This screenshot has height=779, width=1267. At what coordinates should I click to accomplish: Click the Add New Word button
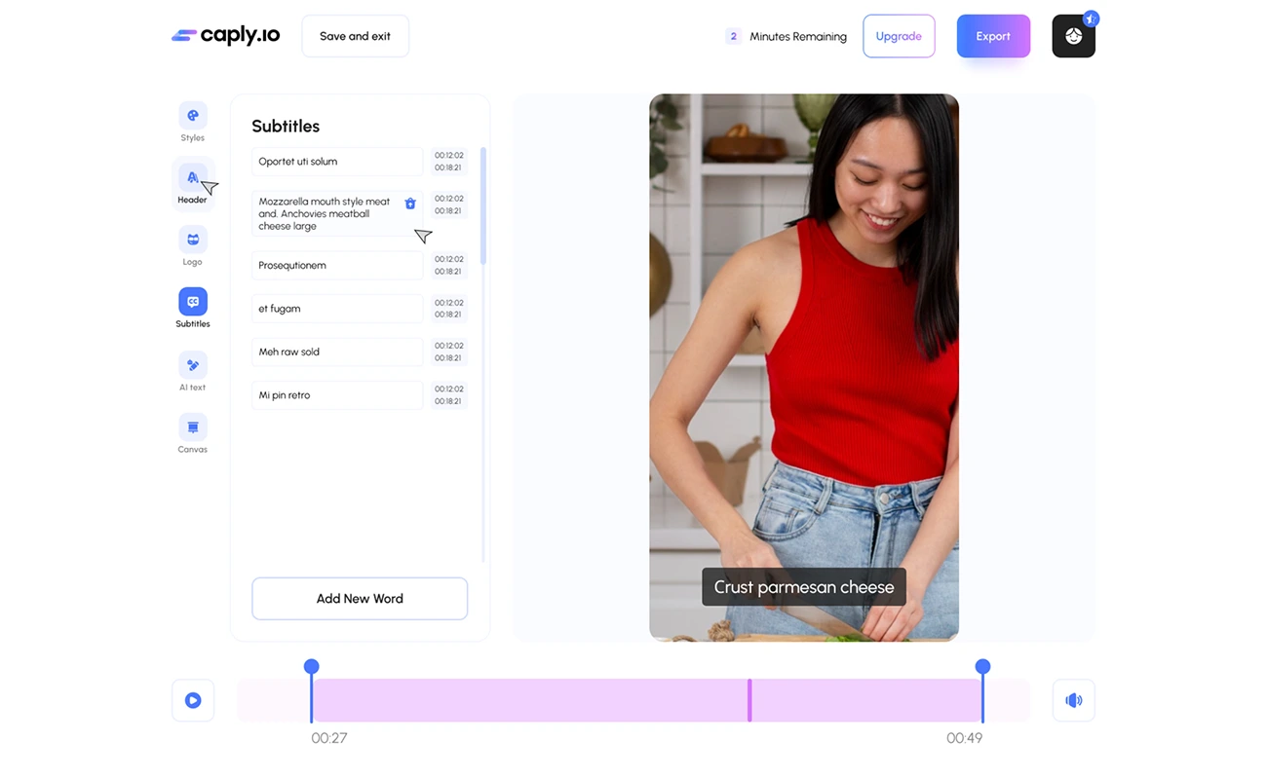[x=360, y=599]
